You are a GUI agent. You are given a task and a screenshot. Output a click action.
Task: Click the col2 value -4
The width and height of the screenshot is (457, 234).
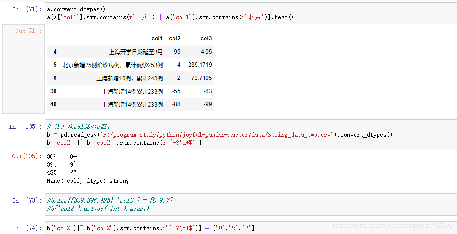[x=178, y=65]
